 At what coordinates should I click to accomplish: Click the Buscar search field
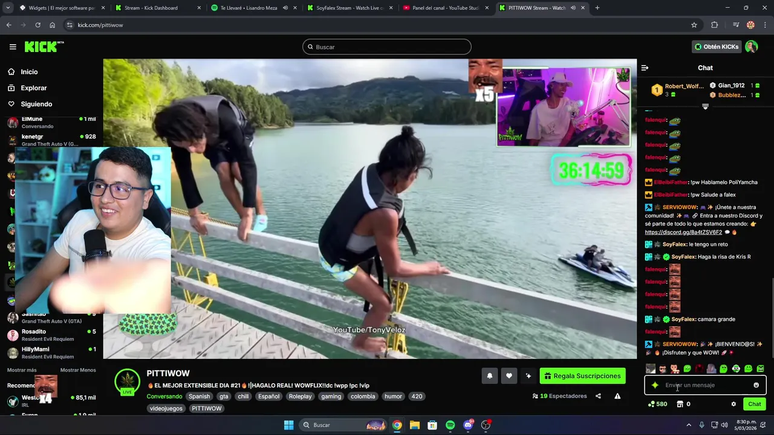click(x=387, y=47)
